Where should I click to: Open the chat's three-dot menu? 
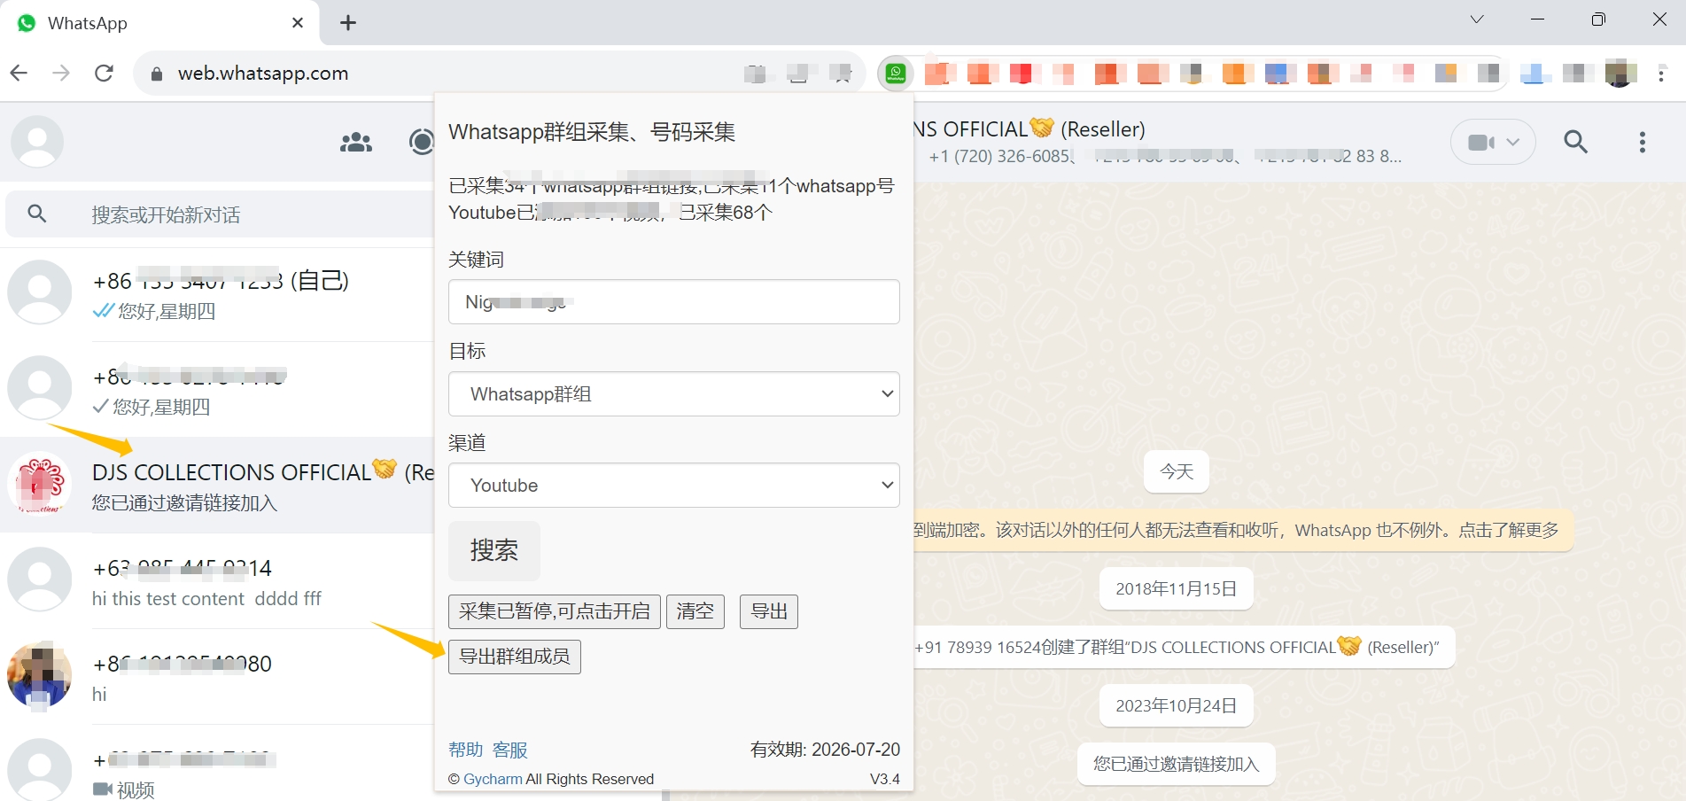click(1643, 142)
